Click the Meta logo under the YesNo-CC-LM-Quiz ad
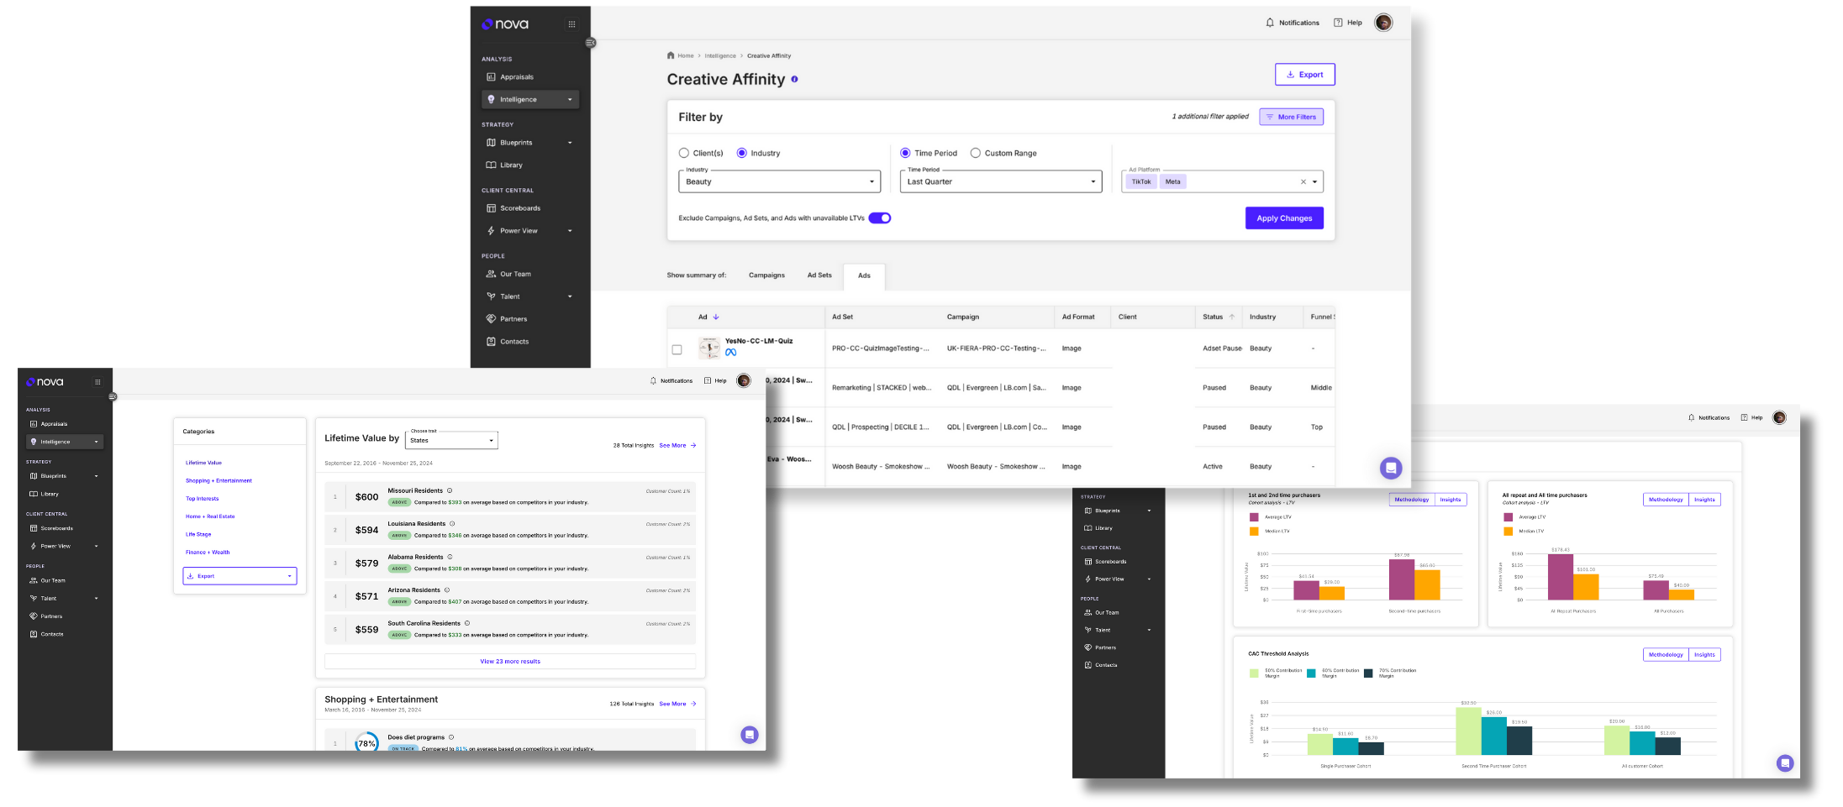This screenshot has width=1843, height=807. click(x=730, y=353)
